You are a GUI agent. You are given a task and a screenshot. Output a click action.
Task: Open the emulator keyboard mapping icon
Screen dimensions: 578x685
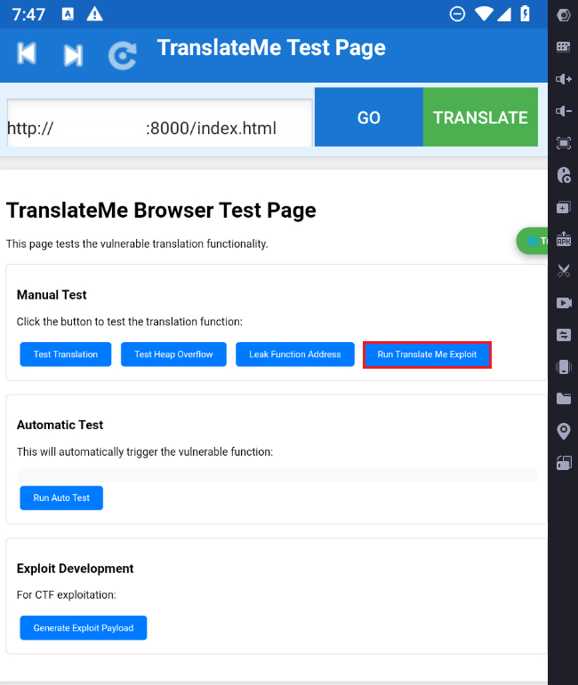click(x=563, y=46)
